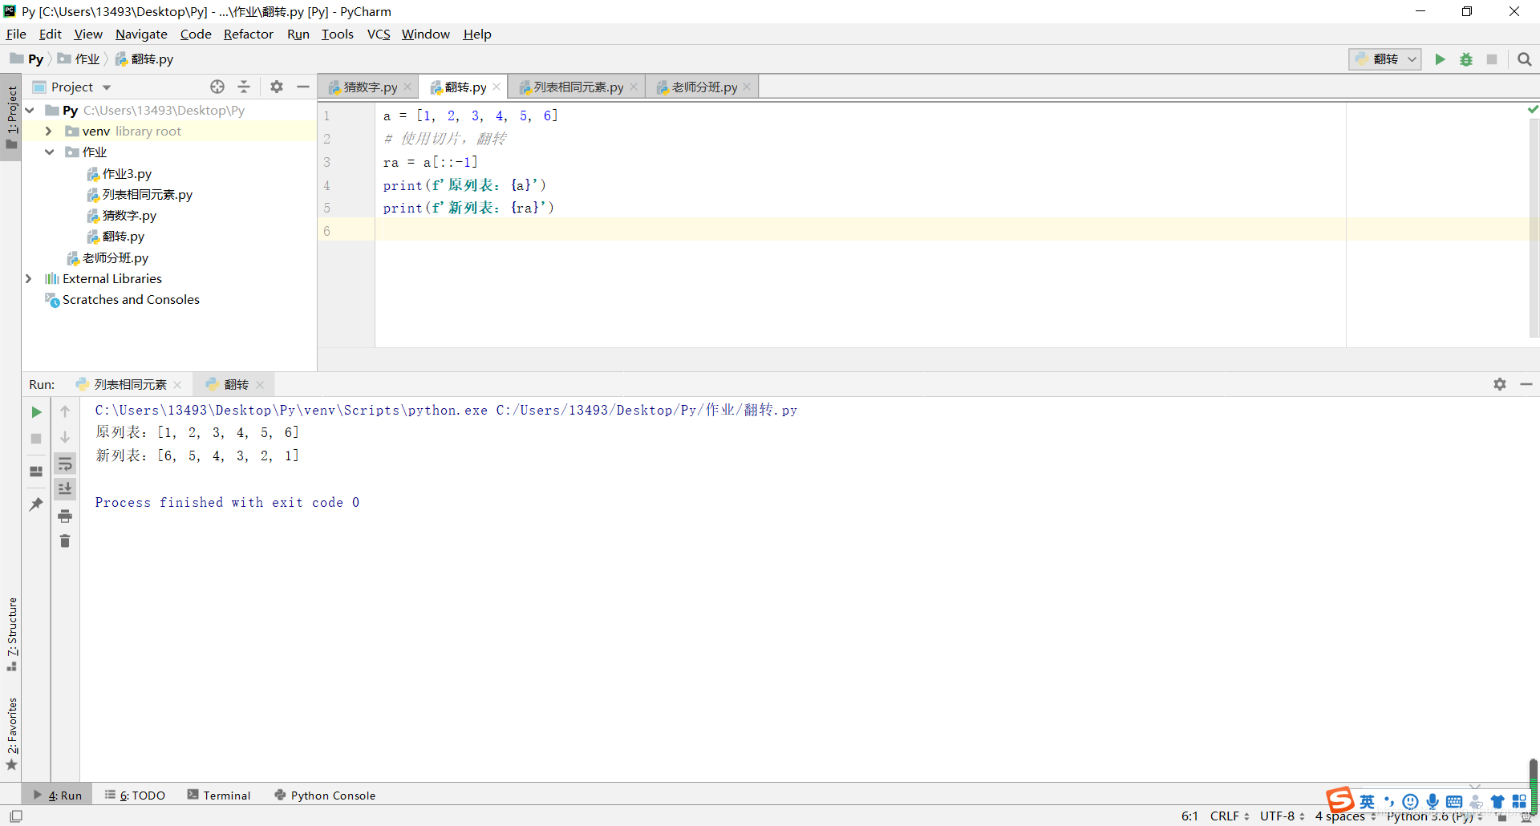Select 翻转.py in the project tree

coord(115,237)
